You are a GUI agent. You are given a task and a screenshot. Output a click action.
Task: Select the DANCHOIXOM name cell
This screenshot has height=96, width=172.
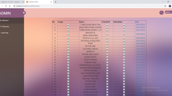coord(90,89)
